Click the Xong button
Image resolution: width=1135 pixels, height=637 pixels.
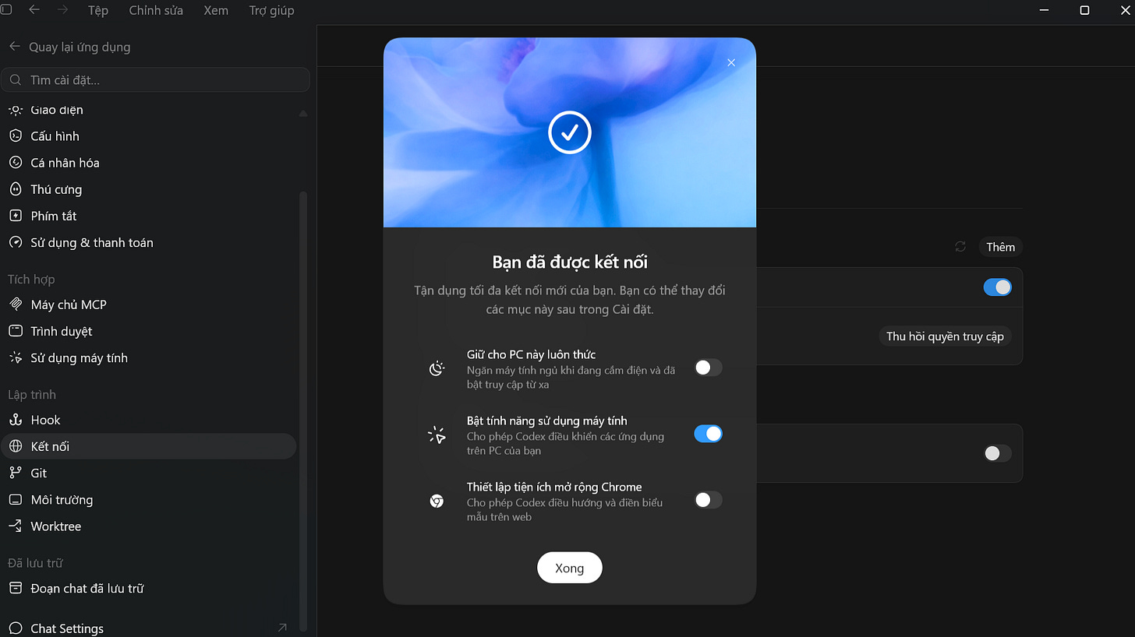[570, 568]
